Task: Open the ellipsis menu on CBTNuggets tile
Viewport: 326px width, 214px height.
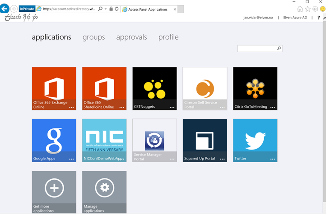Action: [x=172, y=107]
